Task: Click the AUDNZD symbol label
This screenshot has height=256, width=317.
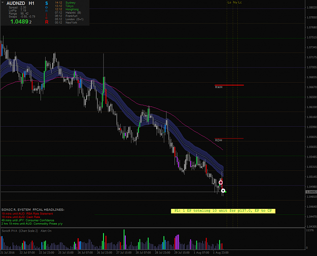Action: coord(16,3)
